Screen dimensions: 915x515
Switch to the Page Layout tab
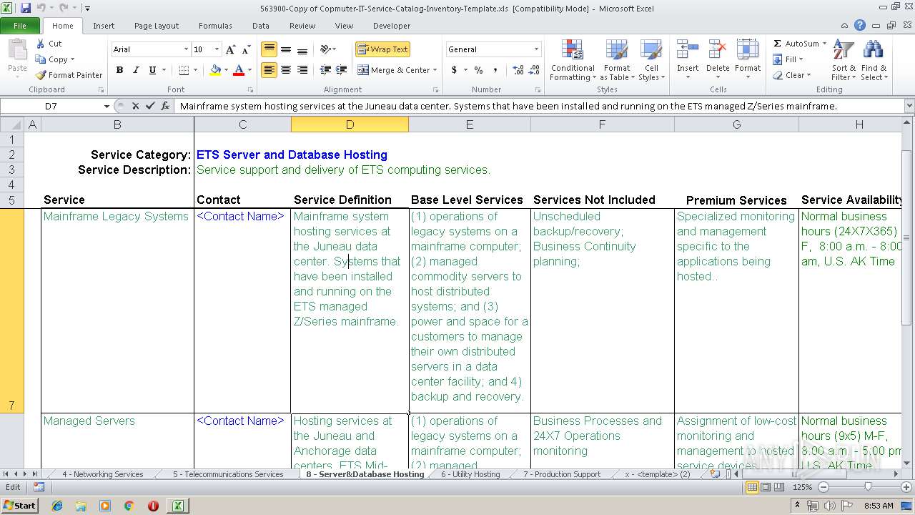point(157,26)
